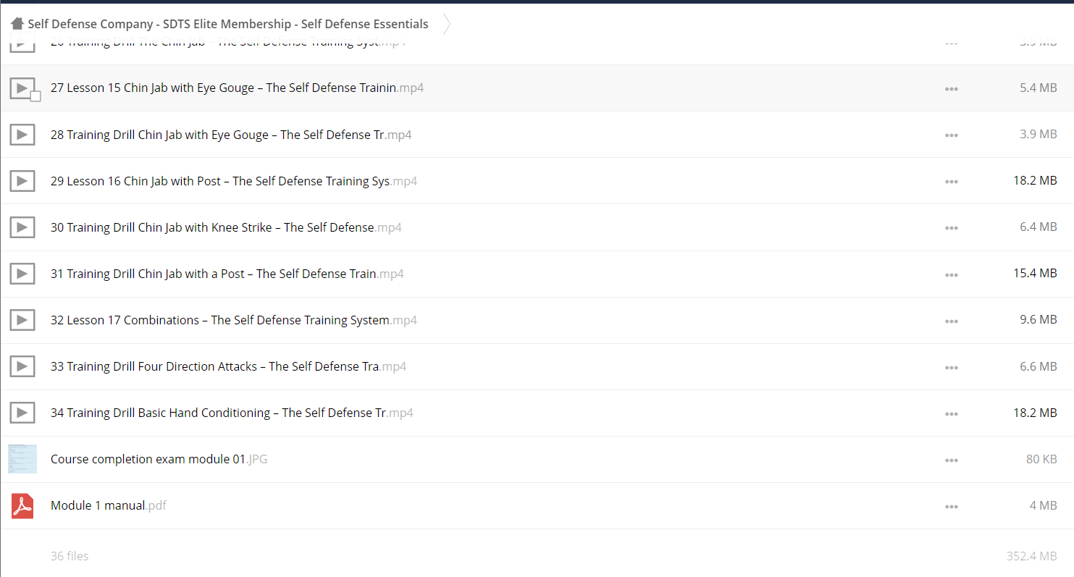Open 32 Lesson 17 Combinations video
This screenshot has height=577, width=1074.
(234, 319)
